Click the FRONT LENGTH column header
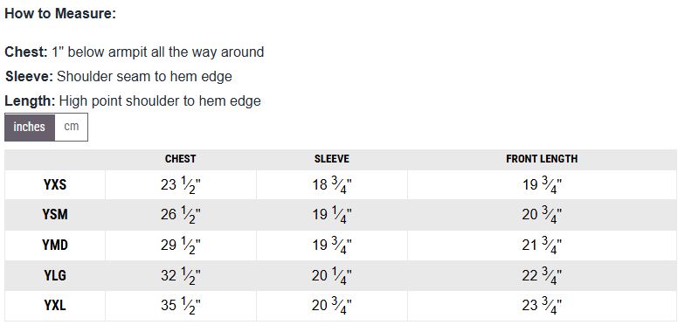Viewport: 685px width, 332px height. [542, 159]
